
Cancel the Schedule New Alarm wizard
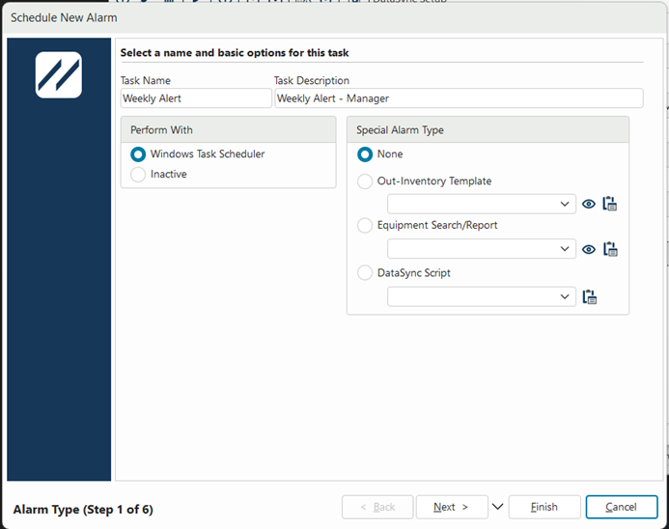[622, 507]
